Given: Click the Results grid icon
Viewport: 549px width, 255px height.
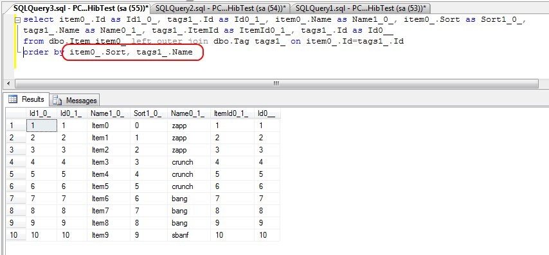Looking at the screenshot, I should 13,99.
